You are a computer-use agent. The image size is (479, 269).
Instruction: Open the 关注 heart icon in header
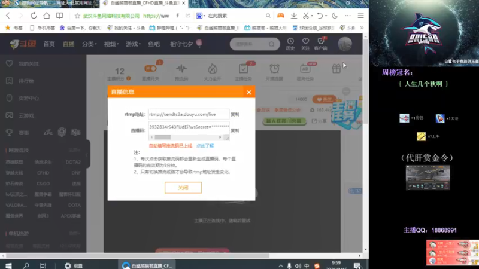coord(305,44)
